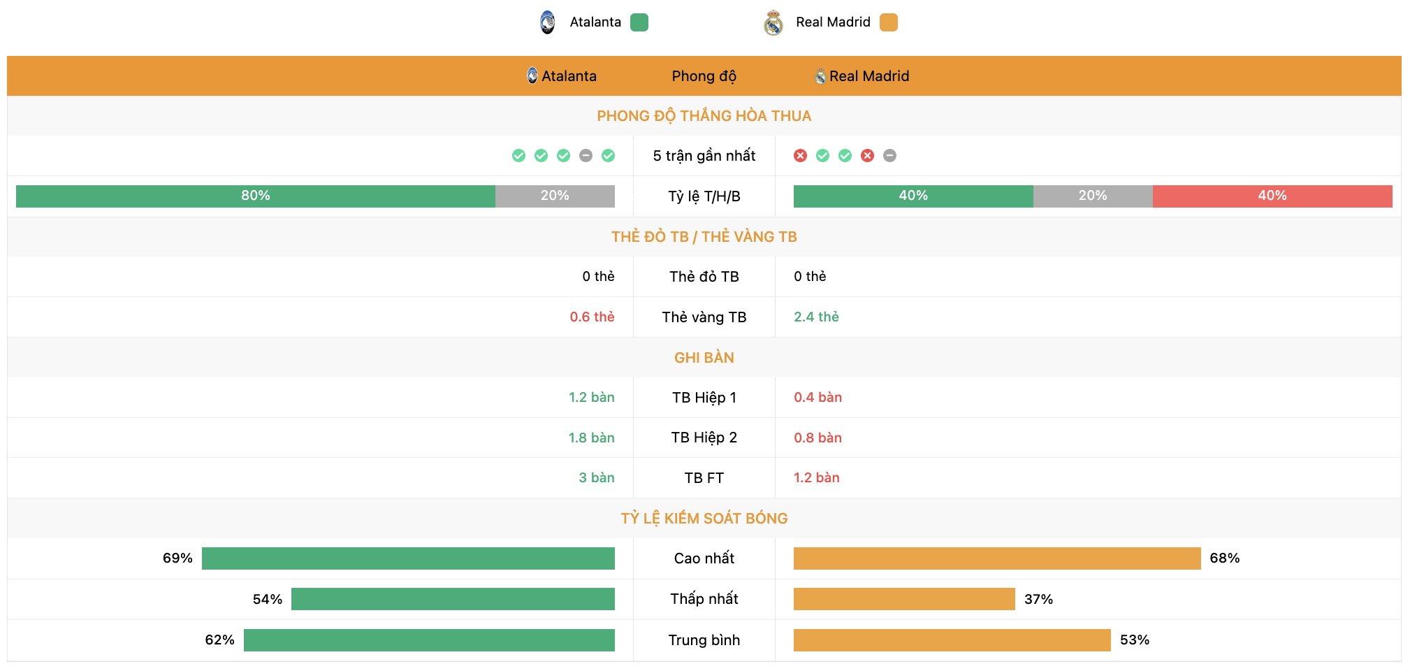Viewport: 1410px width, 671px height.
Task: Click the Trung bình row label
Action: 704,640
